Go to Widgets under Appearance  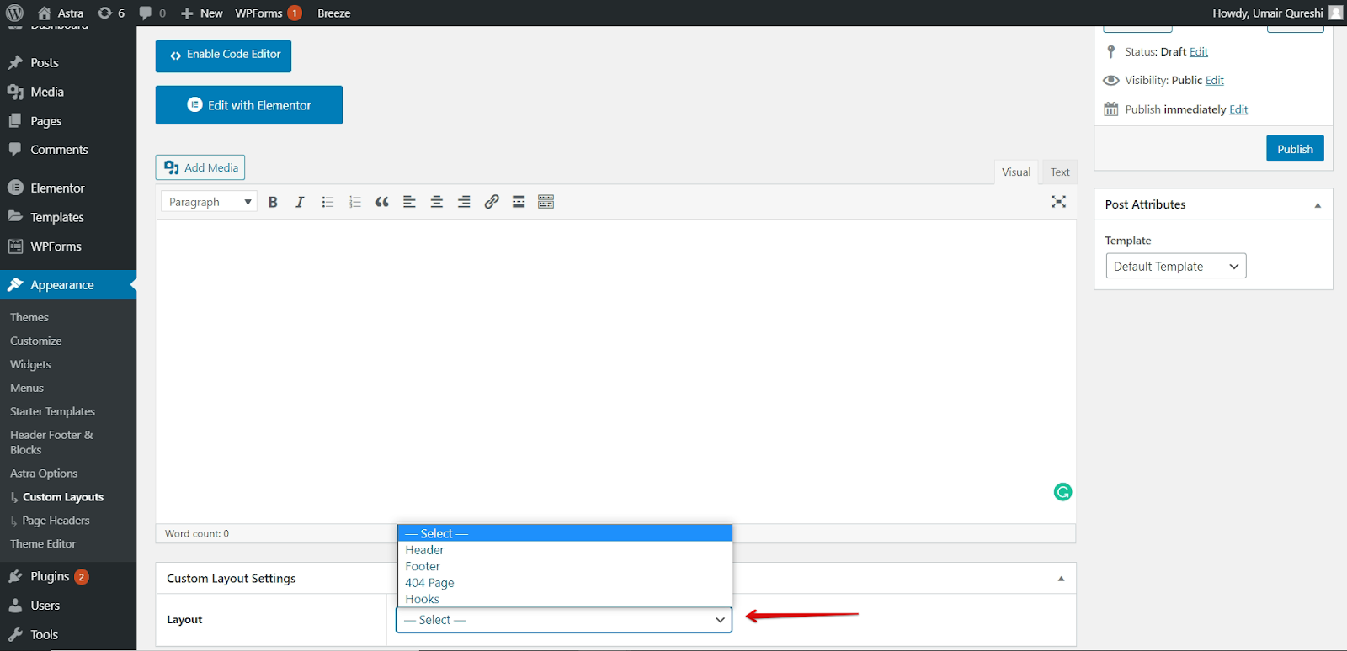[x=30, y=364]
